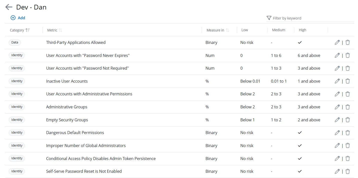Edit the Dangerous Default Permissions metric
The width and height of the screenshot is (358, 178).
[337, 133]
